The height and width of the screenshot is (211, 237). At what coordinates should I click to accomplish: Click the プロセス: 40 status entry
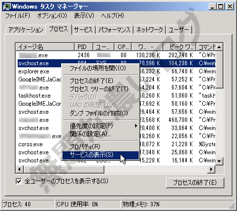[x=28, y=204]
